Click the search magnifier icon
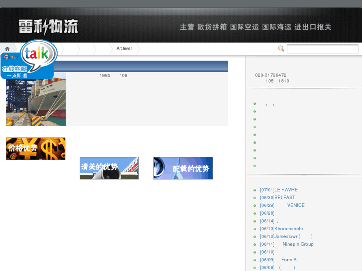The height and width of the screenshot is (271, 362). tap(281, 49)
